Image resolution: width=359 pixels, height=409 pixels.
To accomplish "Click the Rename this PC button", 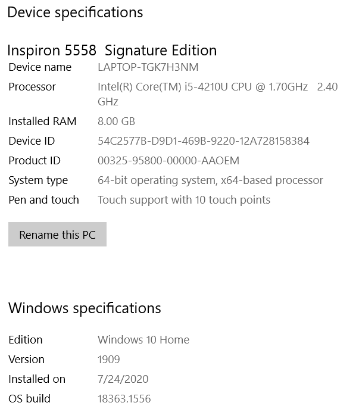I will 57,235.
